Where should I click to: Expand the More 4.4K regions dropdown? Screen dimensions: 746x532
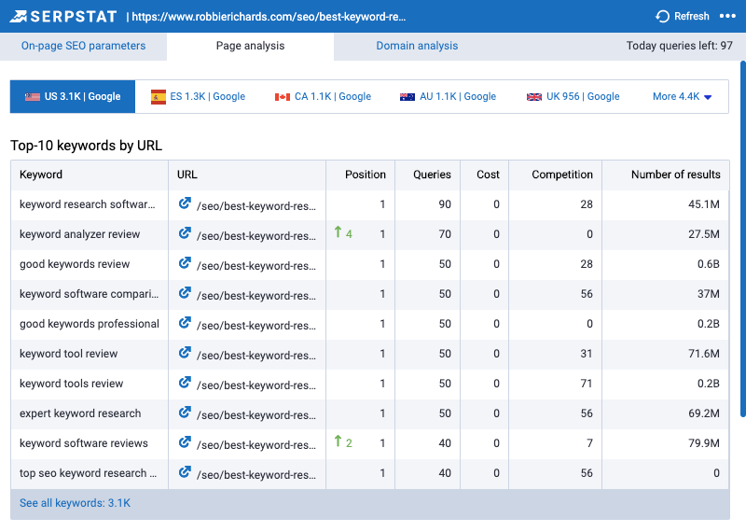tap(683, 96)
